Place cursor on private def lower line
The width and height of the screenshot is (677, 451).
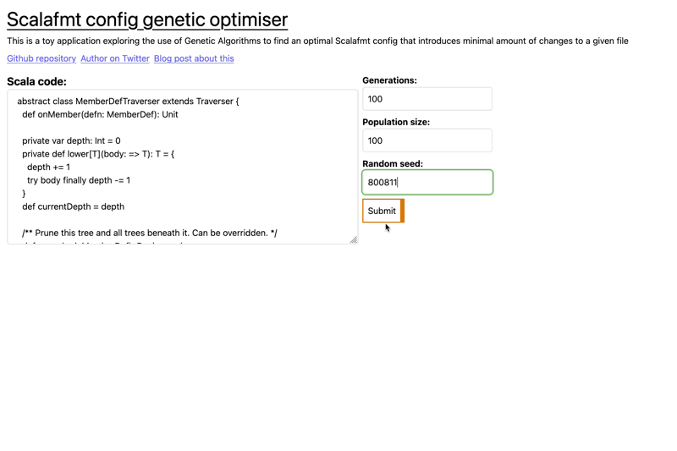pyautogui.click(x=97, y=154)
